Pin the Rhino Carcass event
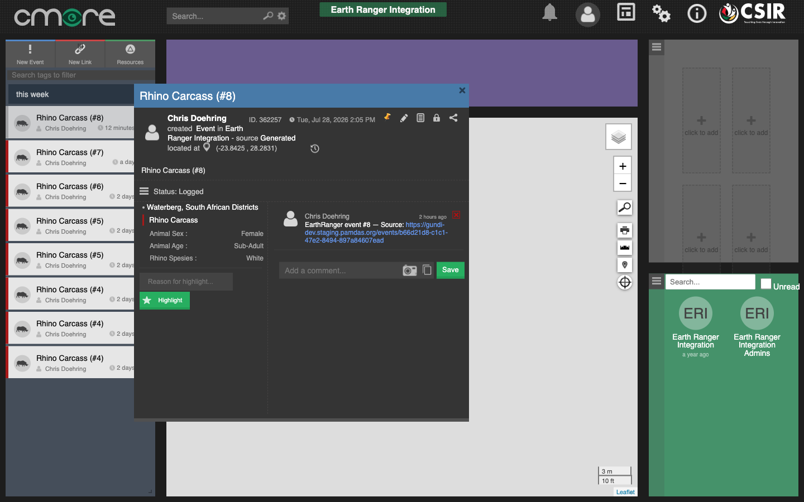 coord(387,117)
